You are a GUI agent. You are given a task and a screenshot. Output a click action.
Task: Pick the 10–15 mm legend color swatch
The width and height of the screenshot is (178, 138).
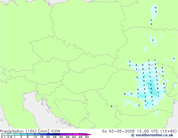pyautogui.click(x=37, y=134)
